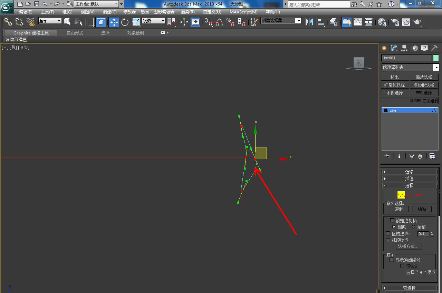Click the Mirror tool icon
The image size is (442, 293).
309,22
